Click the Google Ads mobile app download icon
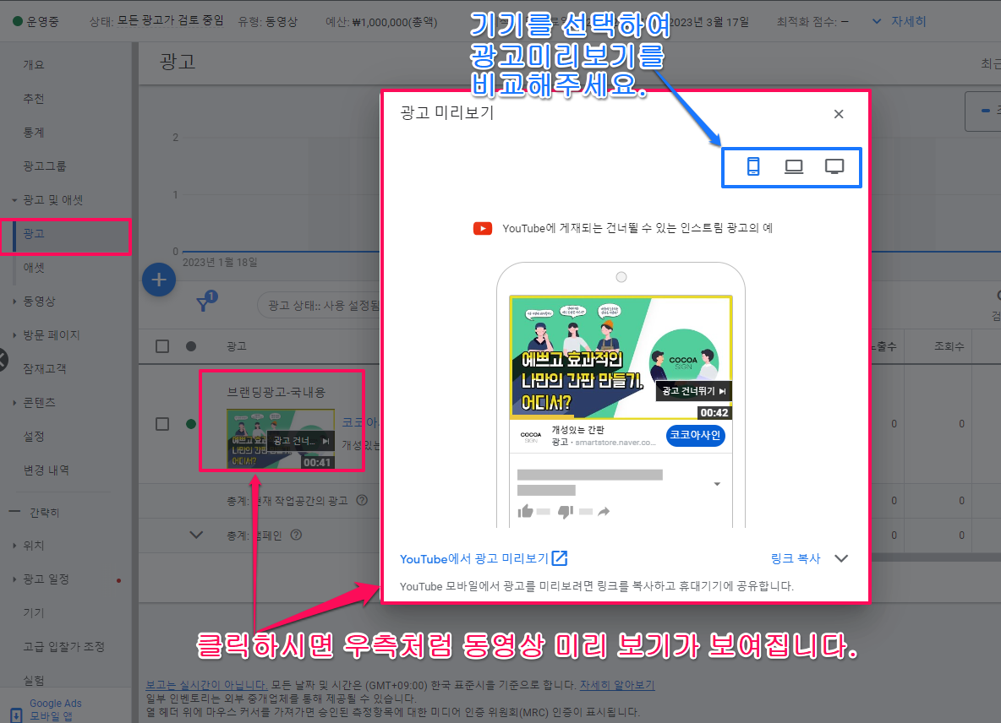1001x723 pixels. click(17, 715)
